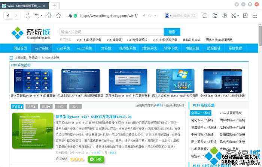The image size is (262, 167).
Task: Open hot search win7专业版系统
Action: click(137, 40)
